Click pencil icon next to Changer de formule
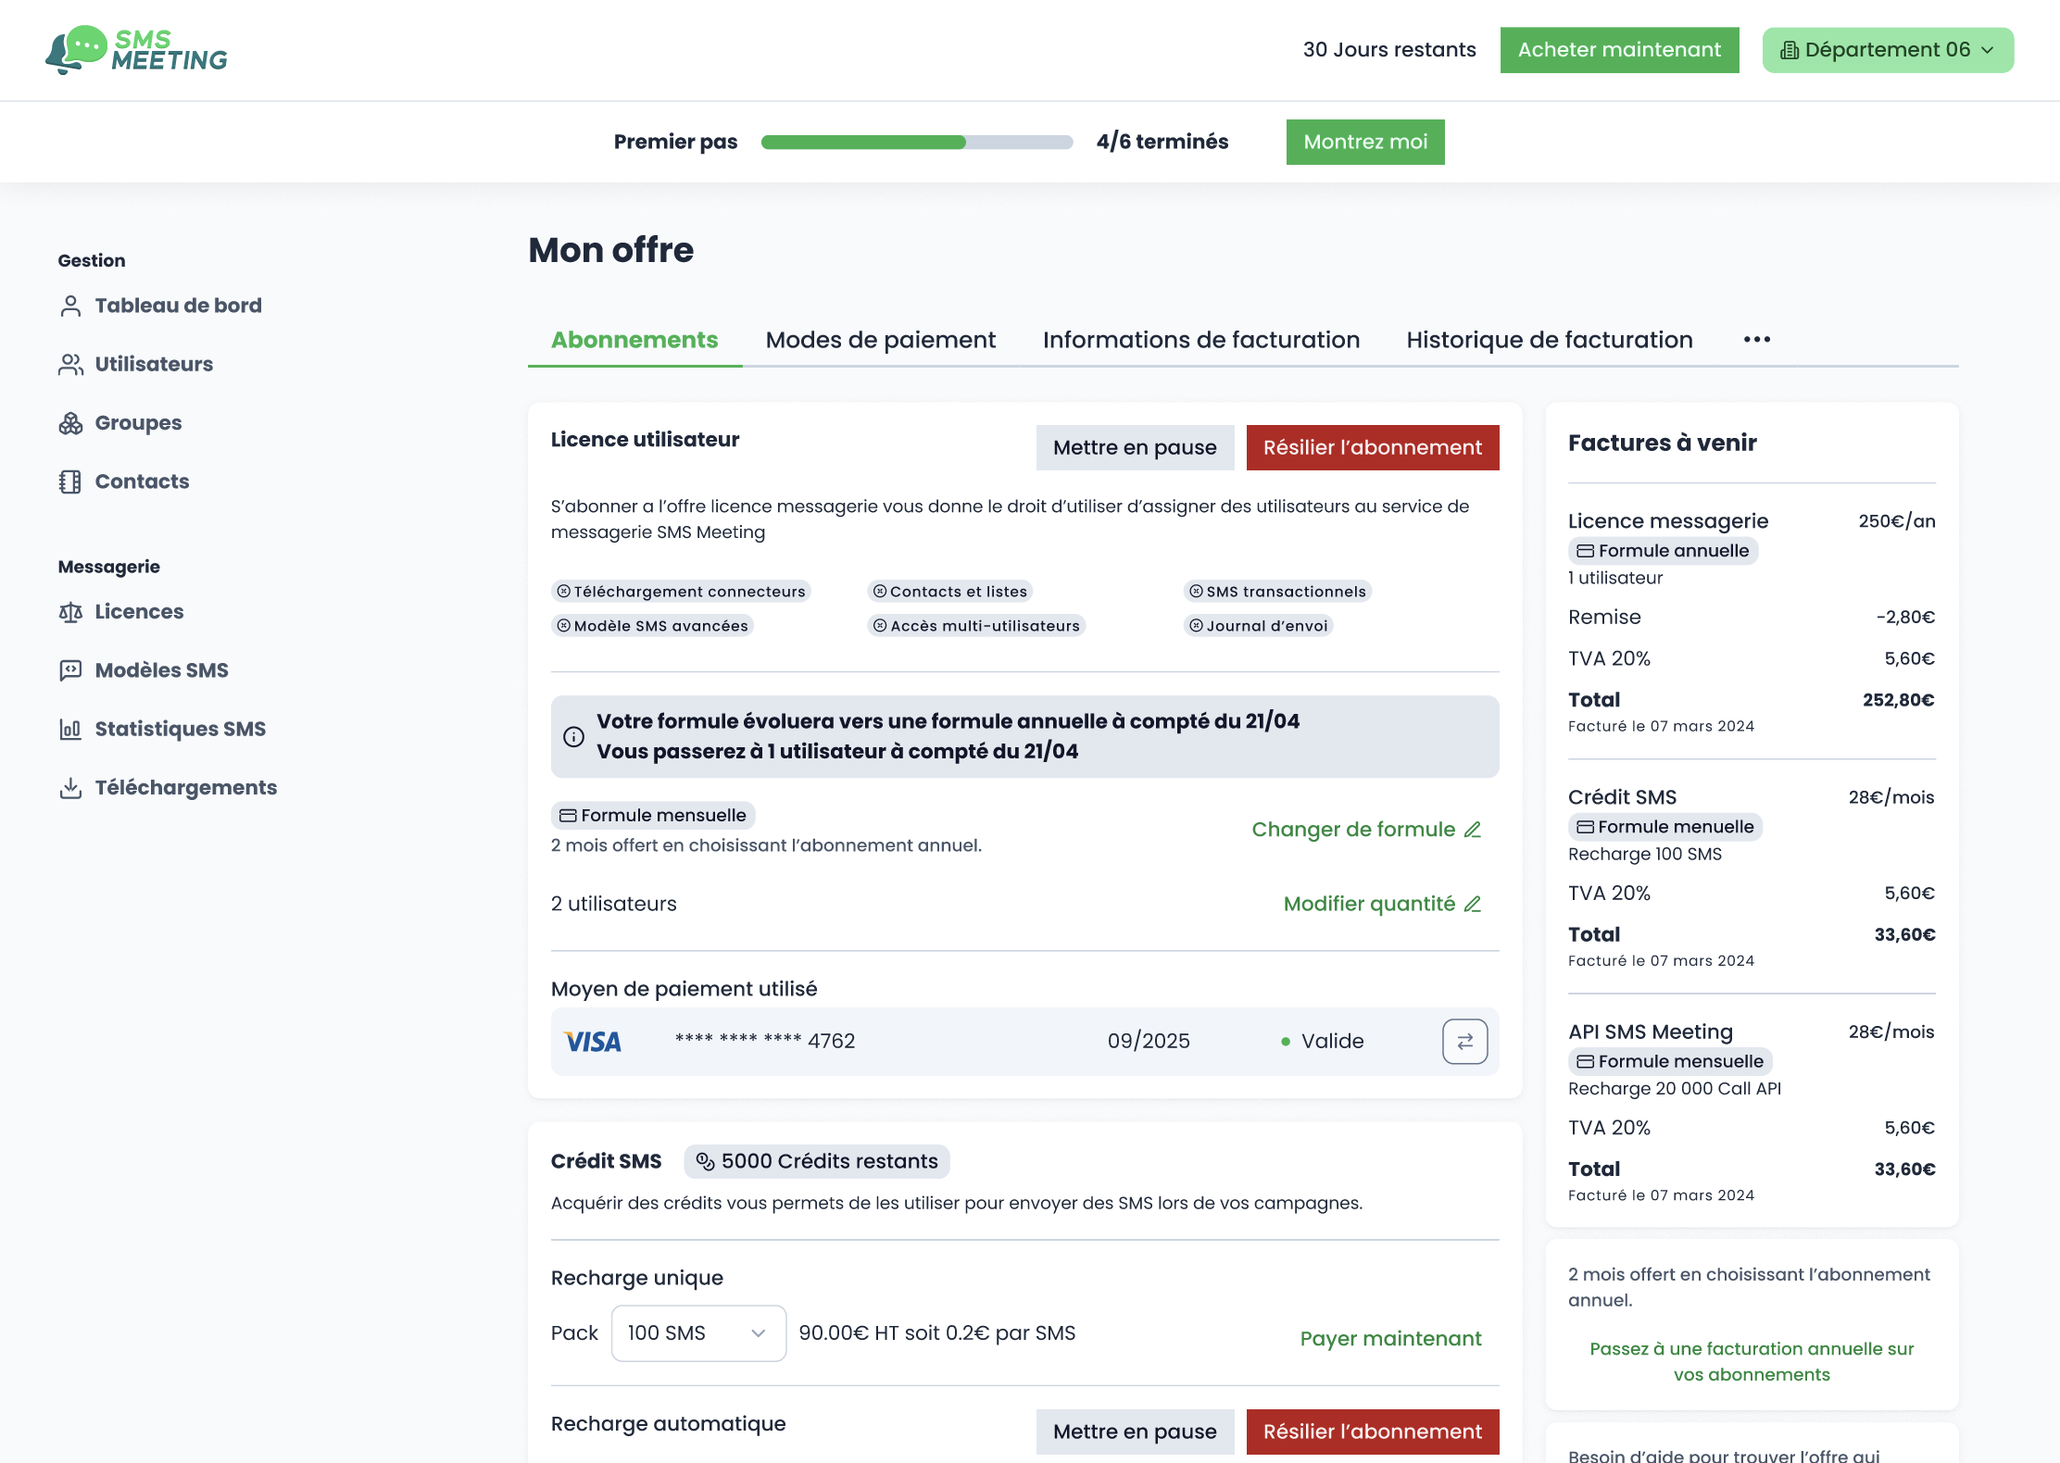The width and height of the screenshot is (2060, 1463). pos(1473,830)
